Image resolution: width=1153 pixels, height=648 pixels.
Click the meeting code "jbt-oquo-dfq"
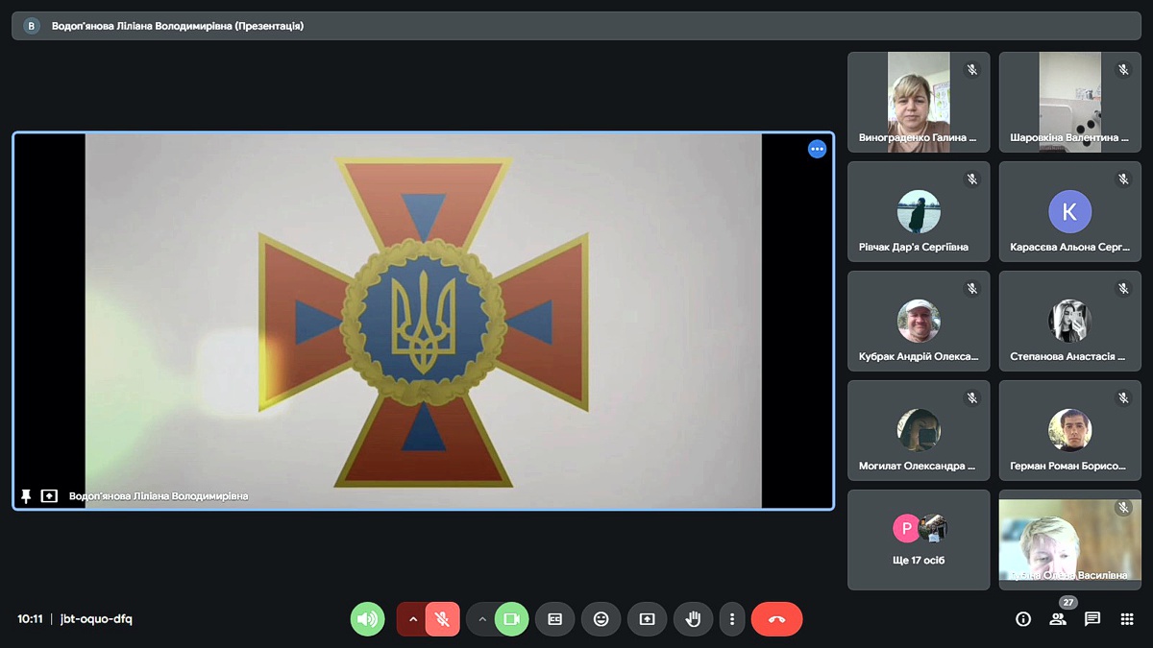96,619
